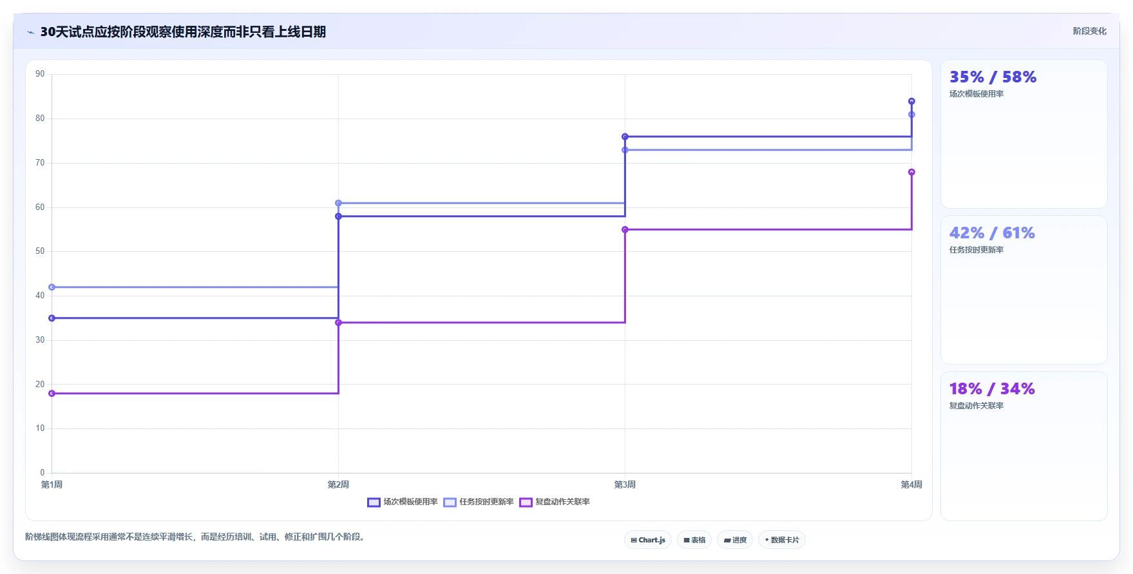Click the 第2周 axis label

(338, 484)
